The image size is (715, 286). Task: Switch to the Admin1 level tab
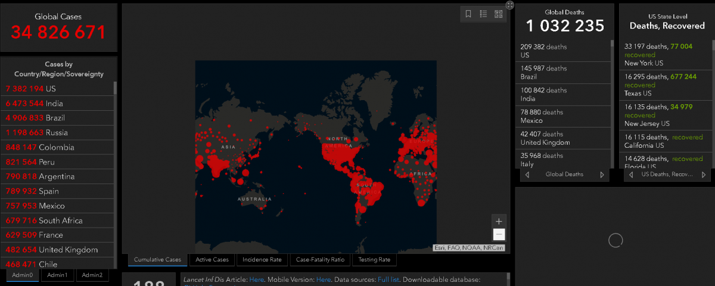click(x=58, y=275)
